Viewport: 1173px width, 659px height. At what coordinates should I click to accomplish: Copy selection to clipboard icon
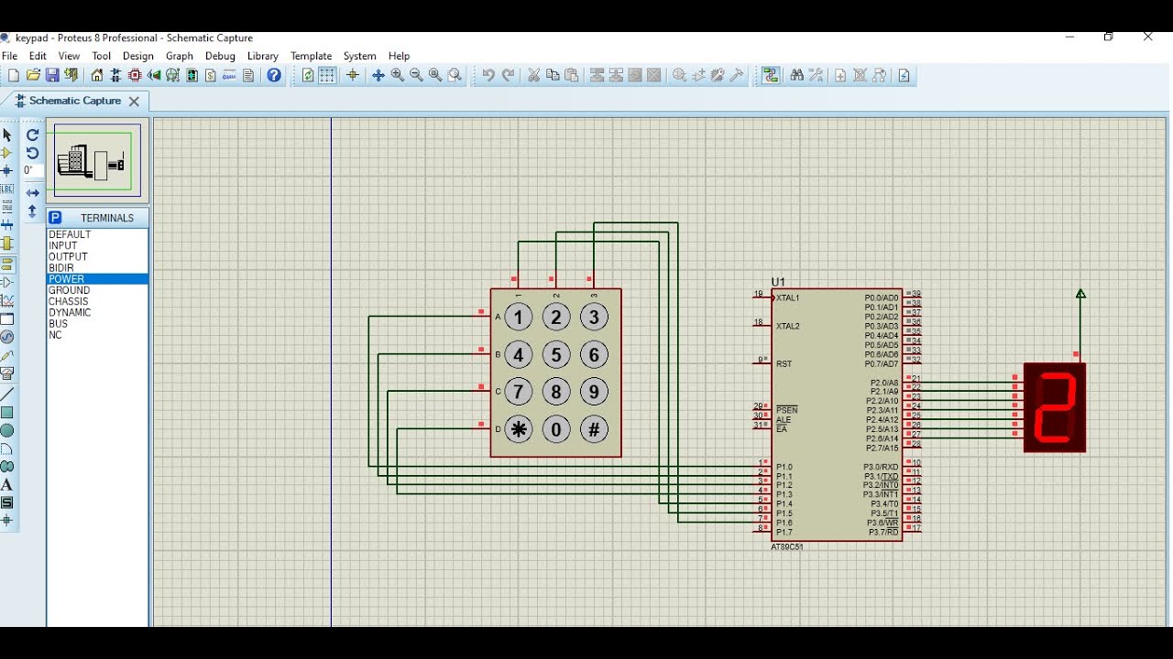[x=553, y=75]
